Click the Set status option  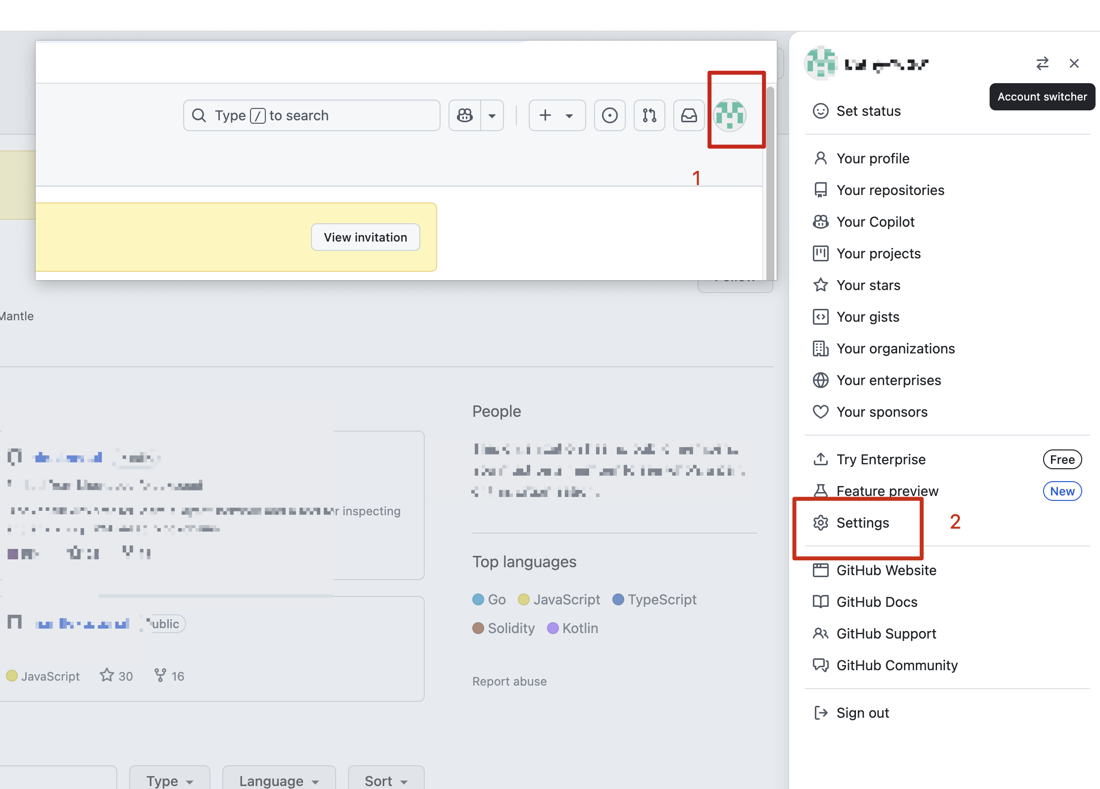[868, 111]
